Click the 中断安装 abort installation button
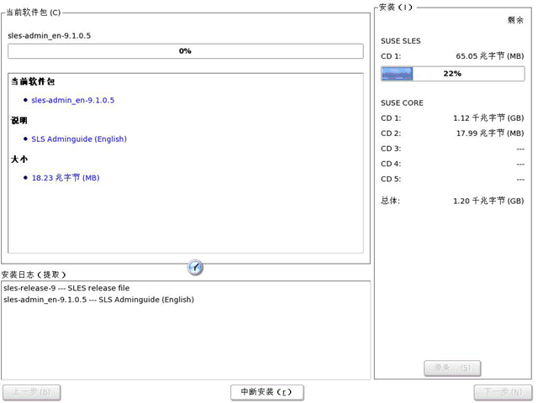The width and height of the screenshot is (538, 403). (267, 392)
